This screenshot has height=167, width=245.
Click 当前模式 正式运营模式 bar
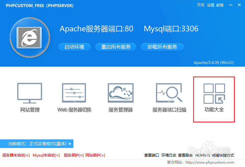click(x=37, y=144)
